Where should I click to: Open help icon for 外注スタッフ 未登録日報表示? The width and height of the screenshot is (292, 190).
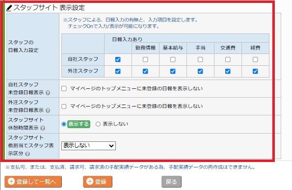coord(48,110)
